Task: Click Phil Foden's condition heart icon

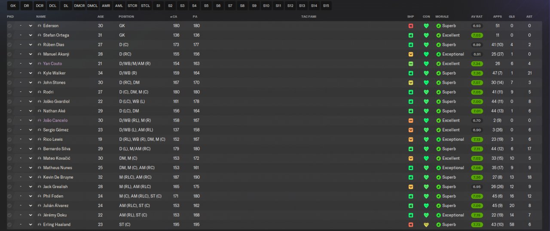Action: 426,196
